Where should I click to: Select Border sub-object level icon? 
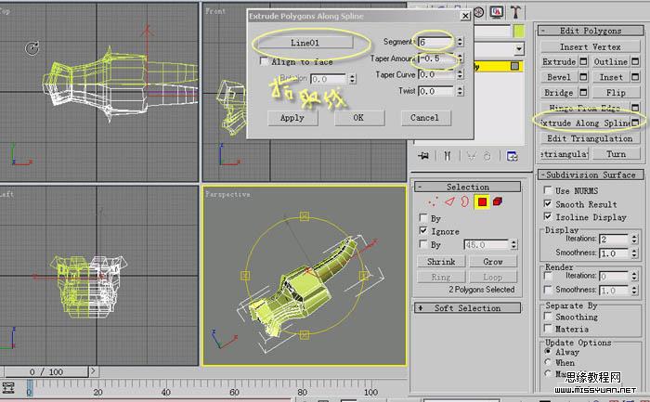point(464,201)
